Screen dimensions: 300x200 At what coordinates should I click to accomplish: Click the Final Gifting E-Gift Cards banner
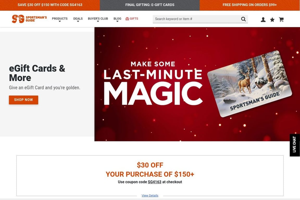[x=150, y=5]
